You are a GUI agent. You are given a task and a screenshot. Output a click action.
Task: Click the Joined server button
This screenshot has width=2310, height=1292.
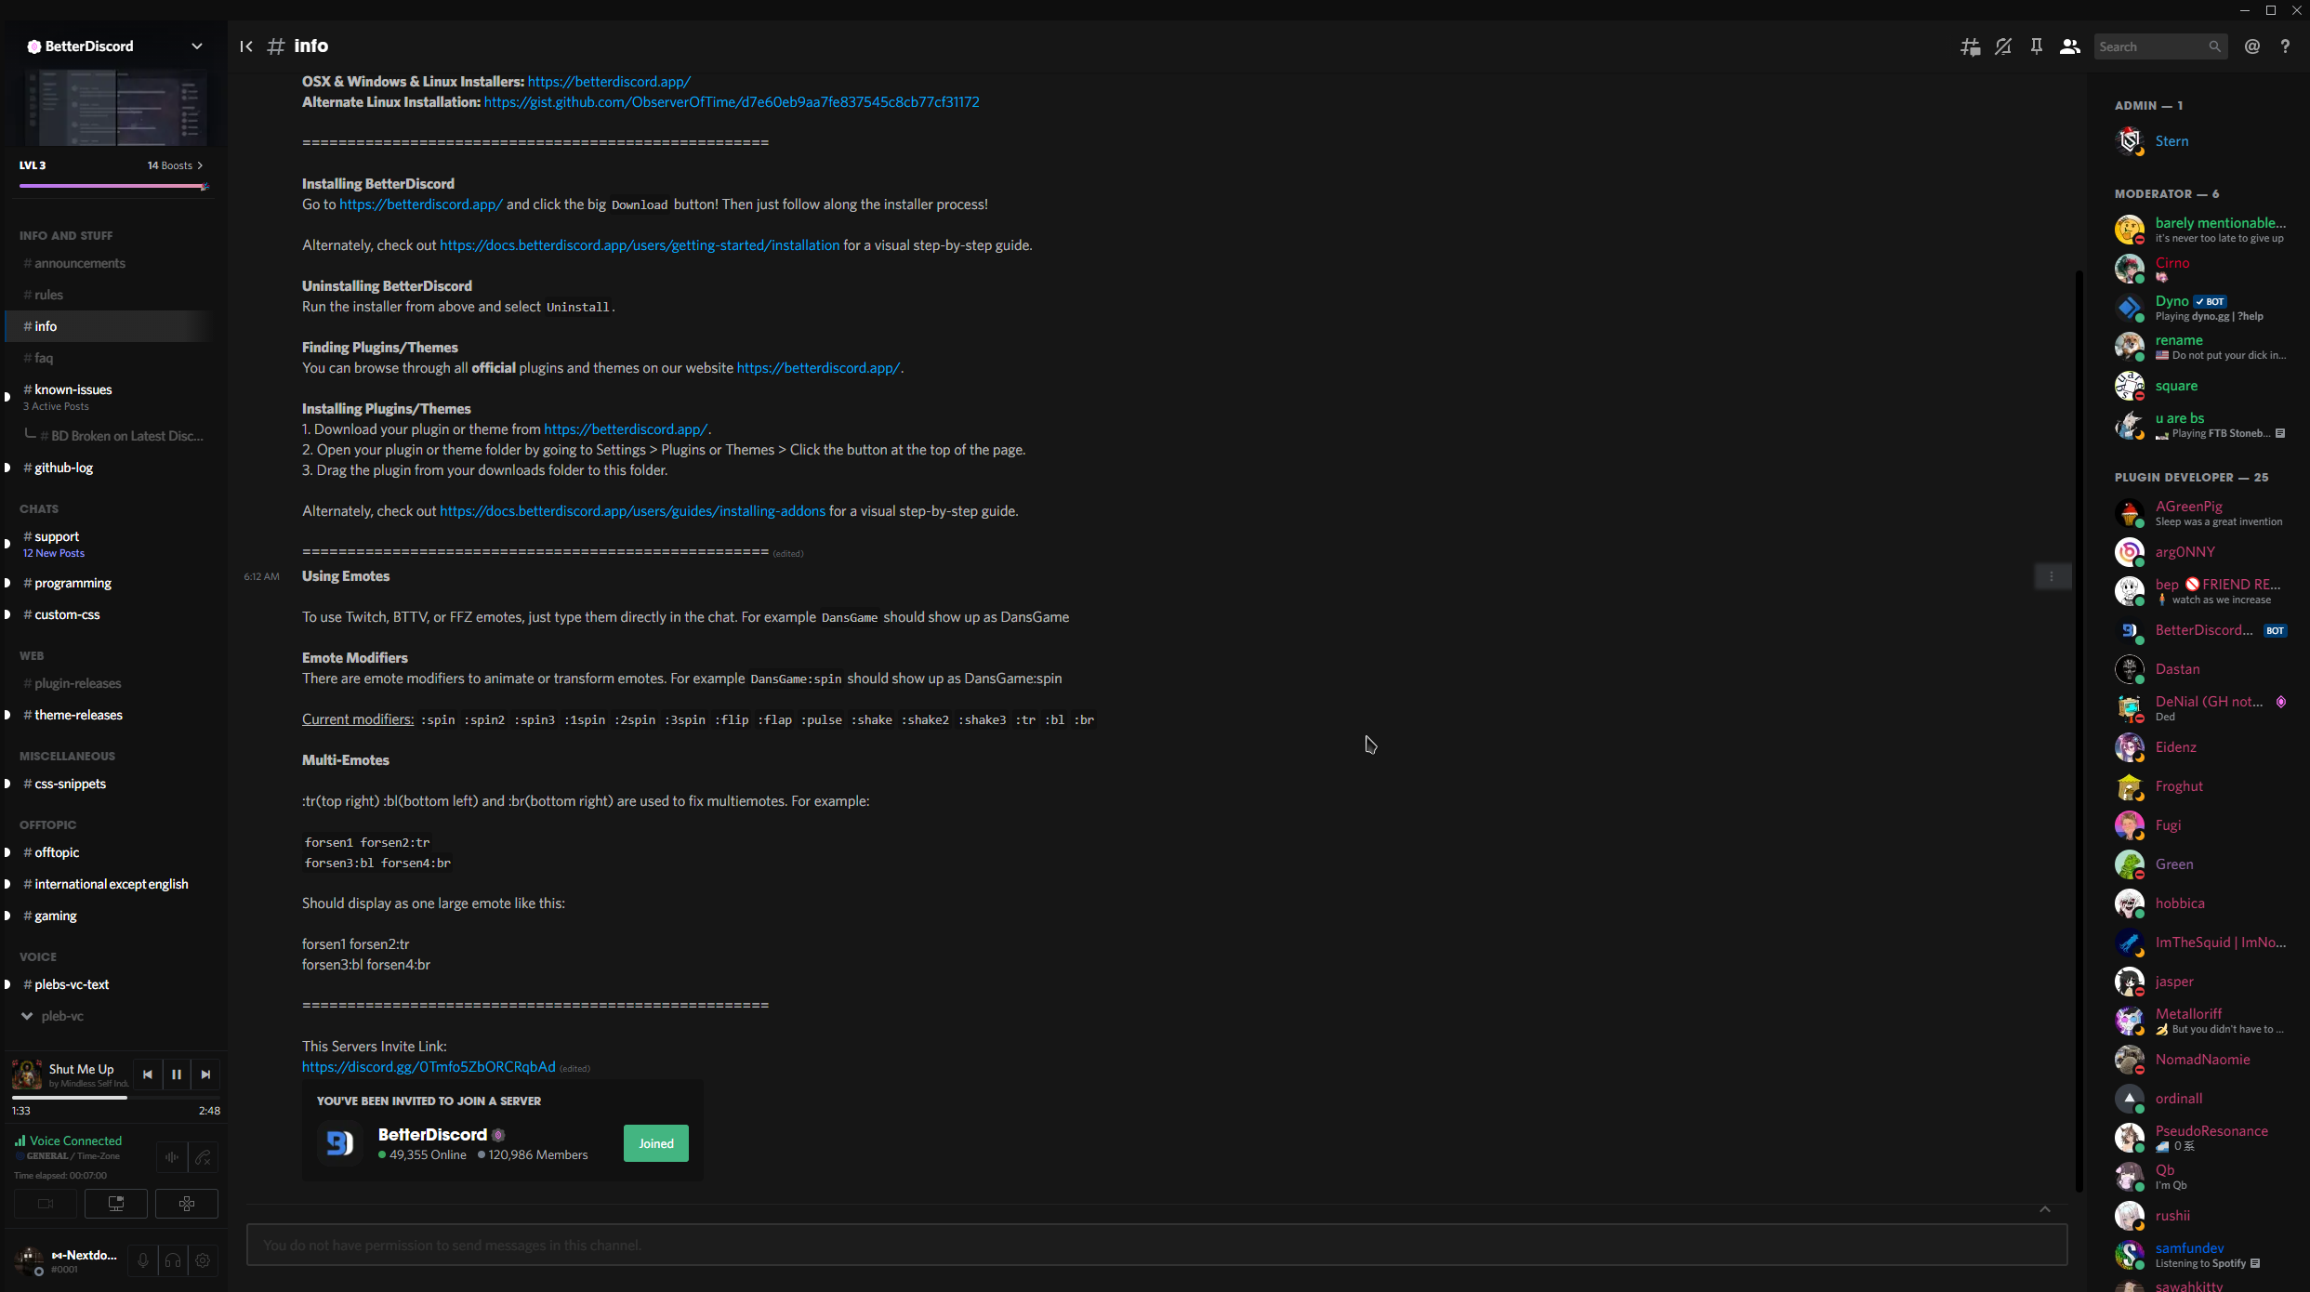point(655,1143)
